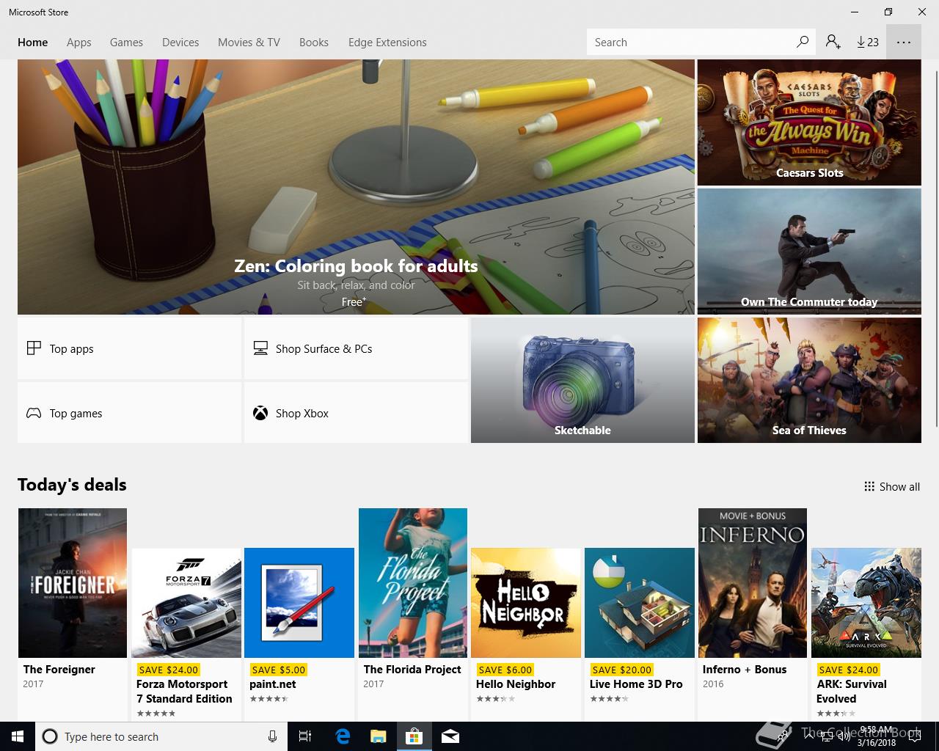Click the Type here to search box
939x751 pixels.
pos(161,736)
